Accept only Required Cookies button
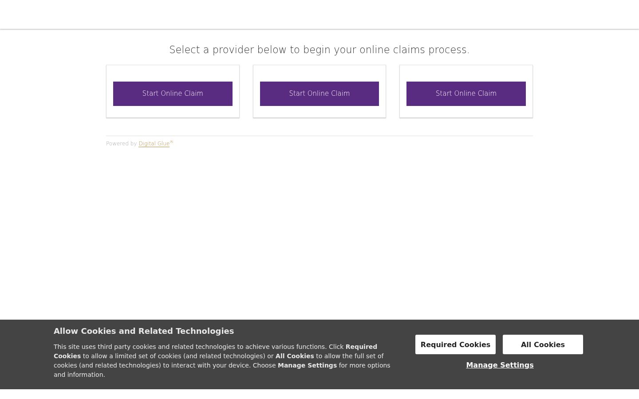 455,344
